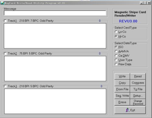152x118 pixels.
Task: Click the Copy button
Action: [x=122, y=83]
